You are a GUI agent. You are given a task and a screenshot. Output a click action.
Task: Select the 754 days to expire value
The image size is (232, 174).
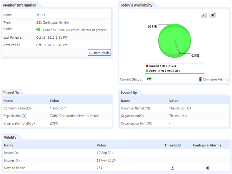coord(99,168)
